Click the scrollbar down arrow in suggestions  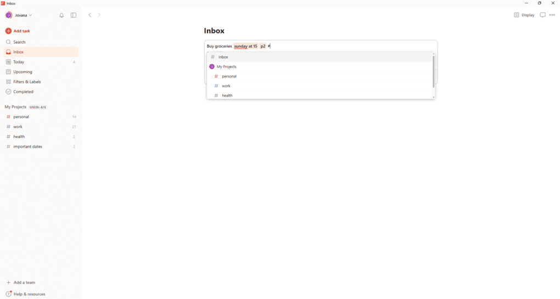(434, 97)
